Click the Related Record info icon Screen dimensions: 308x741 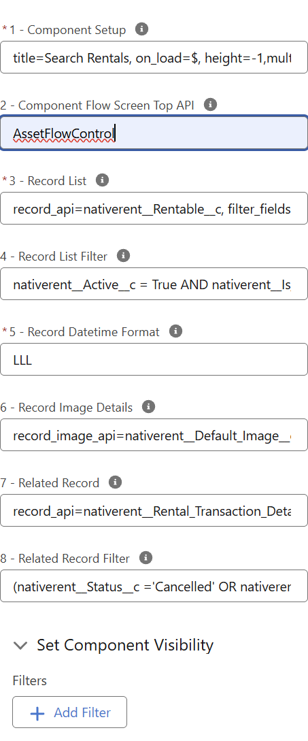[116, 482]
